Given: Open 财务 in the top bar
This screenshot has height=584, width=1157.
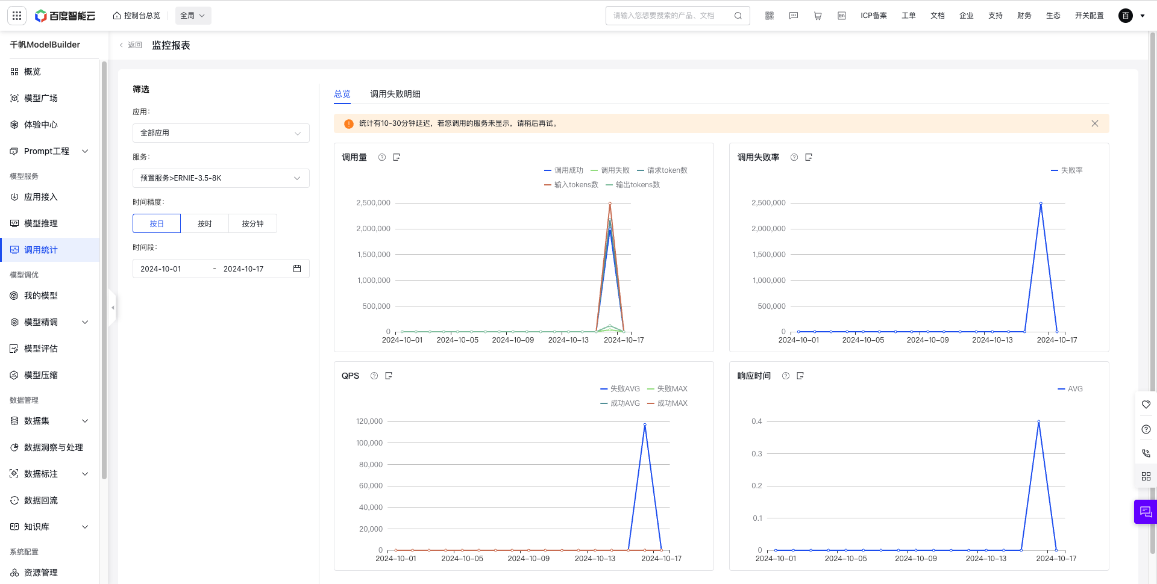Looking at the screenshot, I should [x=1024, y=16].
